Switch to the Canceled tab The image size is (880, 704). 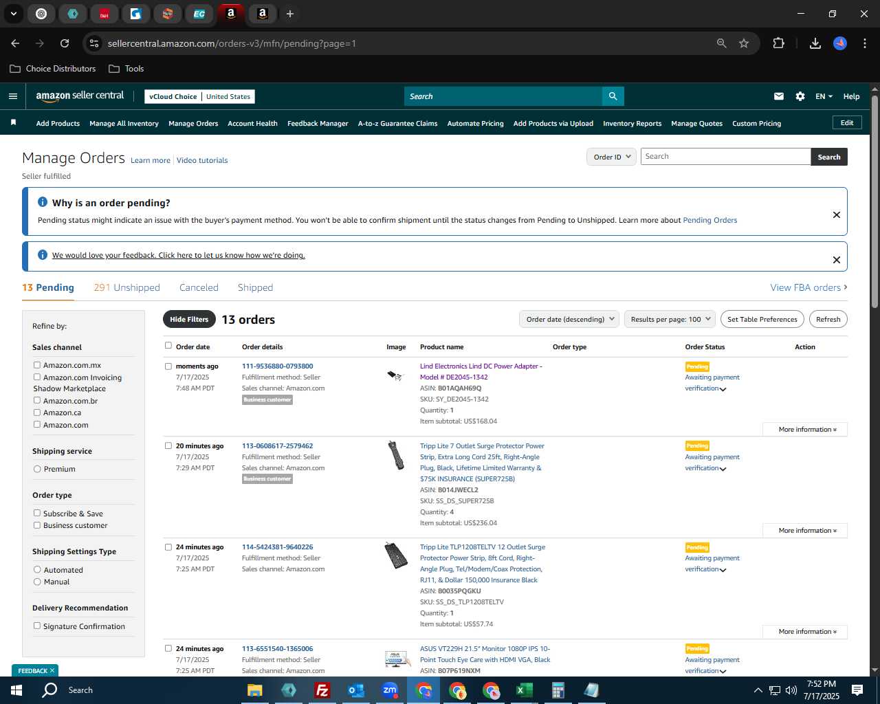point(199,287)
